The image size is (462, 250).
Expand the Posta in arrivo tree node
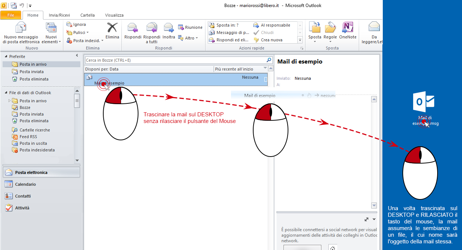[9, 101]
